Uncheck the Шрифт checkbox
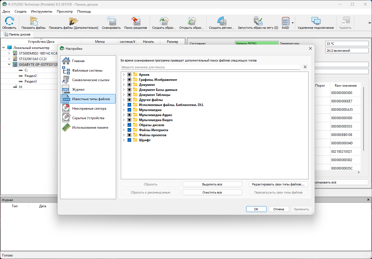Screen dimensions: 372x259 [x=130, y=140]
